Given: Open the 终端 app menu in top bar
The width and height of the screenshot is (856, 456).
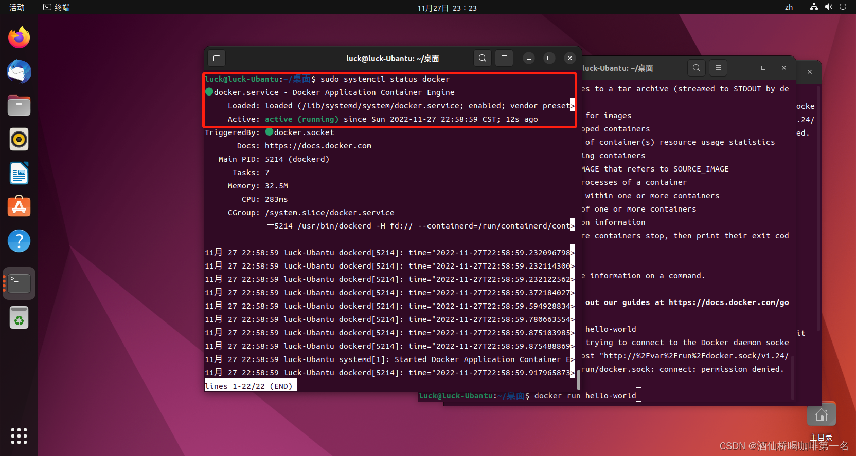Looking at the screenshot, I should [57, 7].
